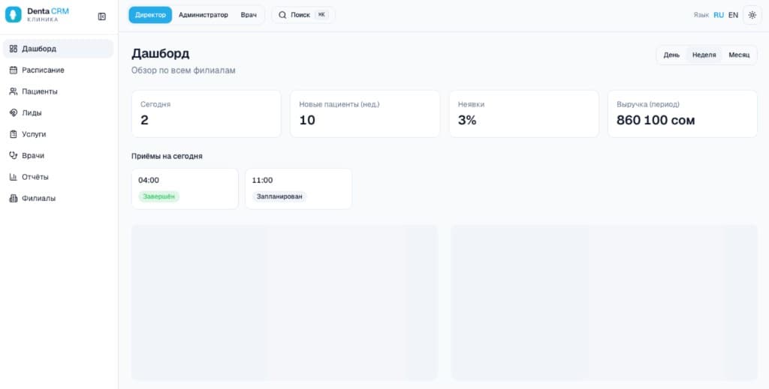Open the Дашборд sidebar item

coord(59,49)
